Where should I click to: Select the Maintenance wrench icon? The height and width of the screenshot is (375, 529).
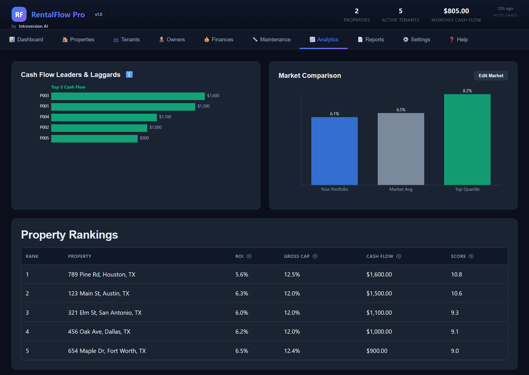click(255, 39)
